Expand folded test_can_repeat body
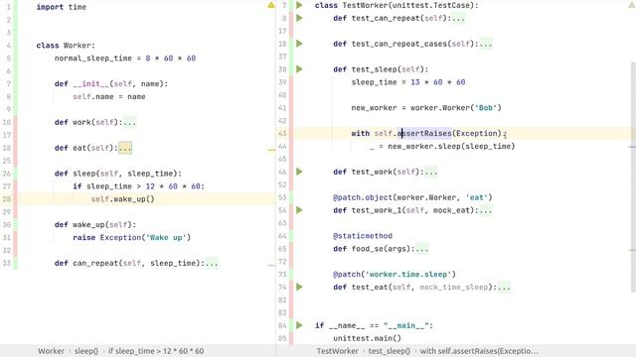Screen dimensions: 636x357 point(458,18)
